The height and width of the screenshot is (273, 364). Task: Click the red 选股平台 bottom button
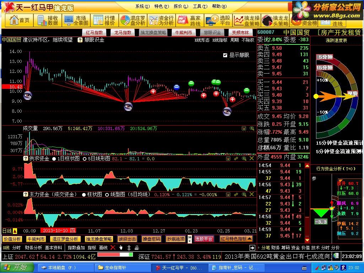tap(204, 239)
